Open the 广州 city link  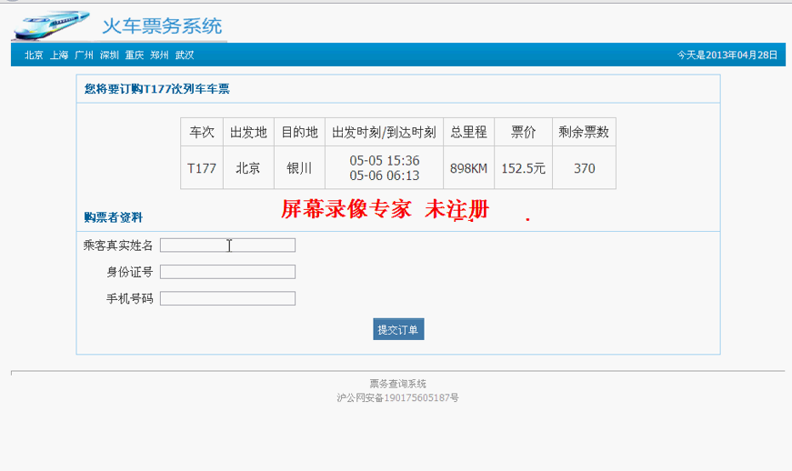[x=84, y=55]
